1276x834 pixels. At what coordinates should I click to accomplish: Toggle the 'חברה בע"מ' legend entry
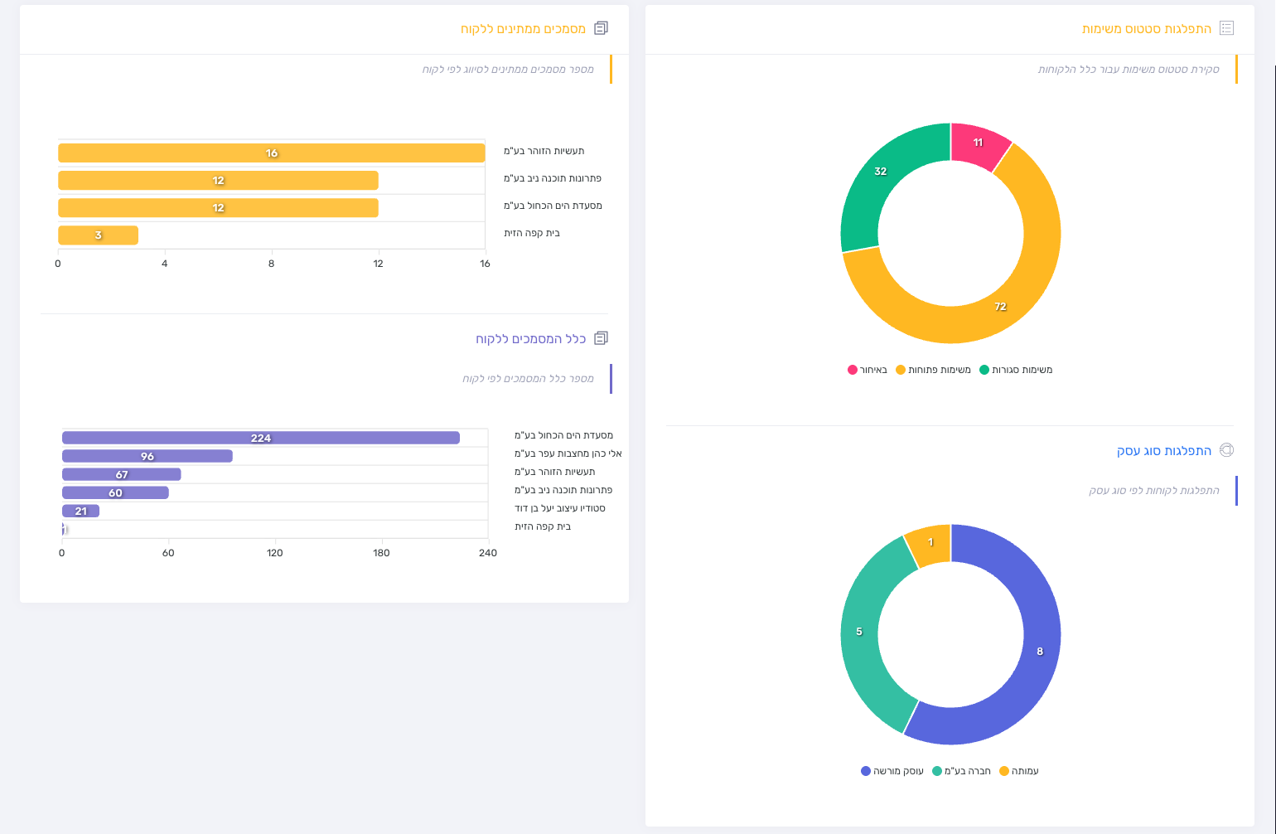tap(961, 771)
